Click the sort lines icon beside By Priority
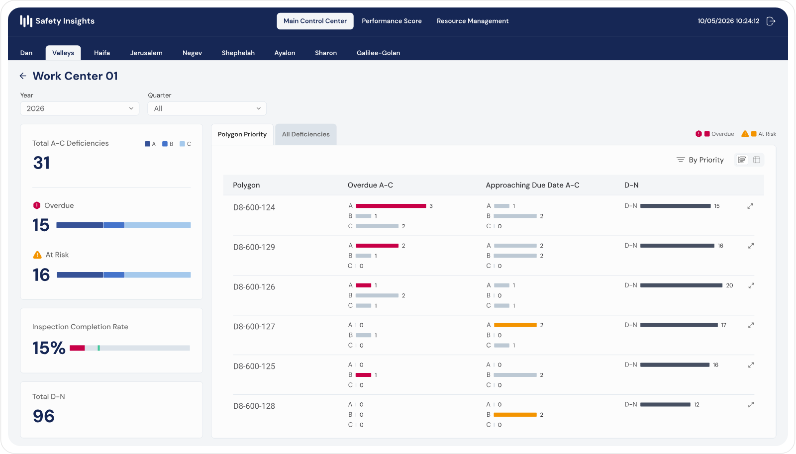 click(681, 160)
